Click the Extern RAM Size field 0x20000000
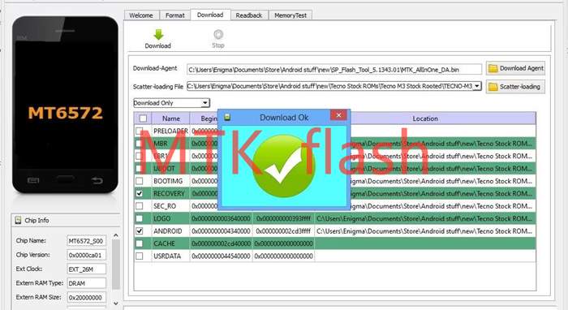The width and height of the screenshot is (568, 310). (x=86, y=297)
